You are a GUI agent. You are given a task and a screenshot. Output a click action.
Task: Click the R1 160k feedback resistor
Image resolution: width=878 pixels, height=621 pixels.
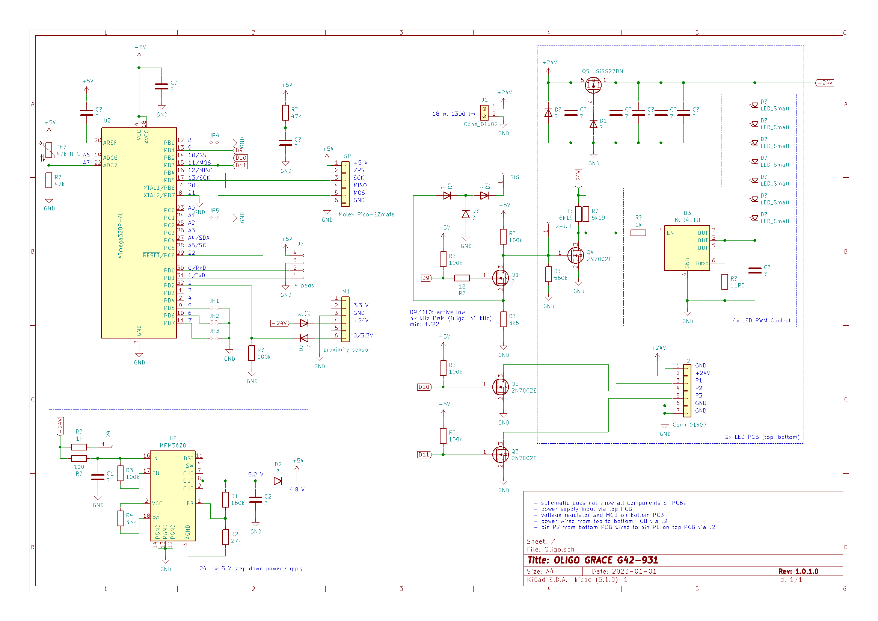pyautogui.click(x=225, y=499)
